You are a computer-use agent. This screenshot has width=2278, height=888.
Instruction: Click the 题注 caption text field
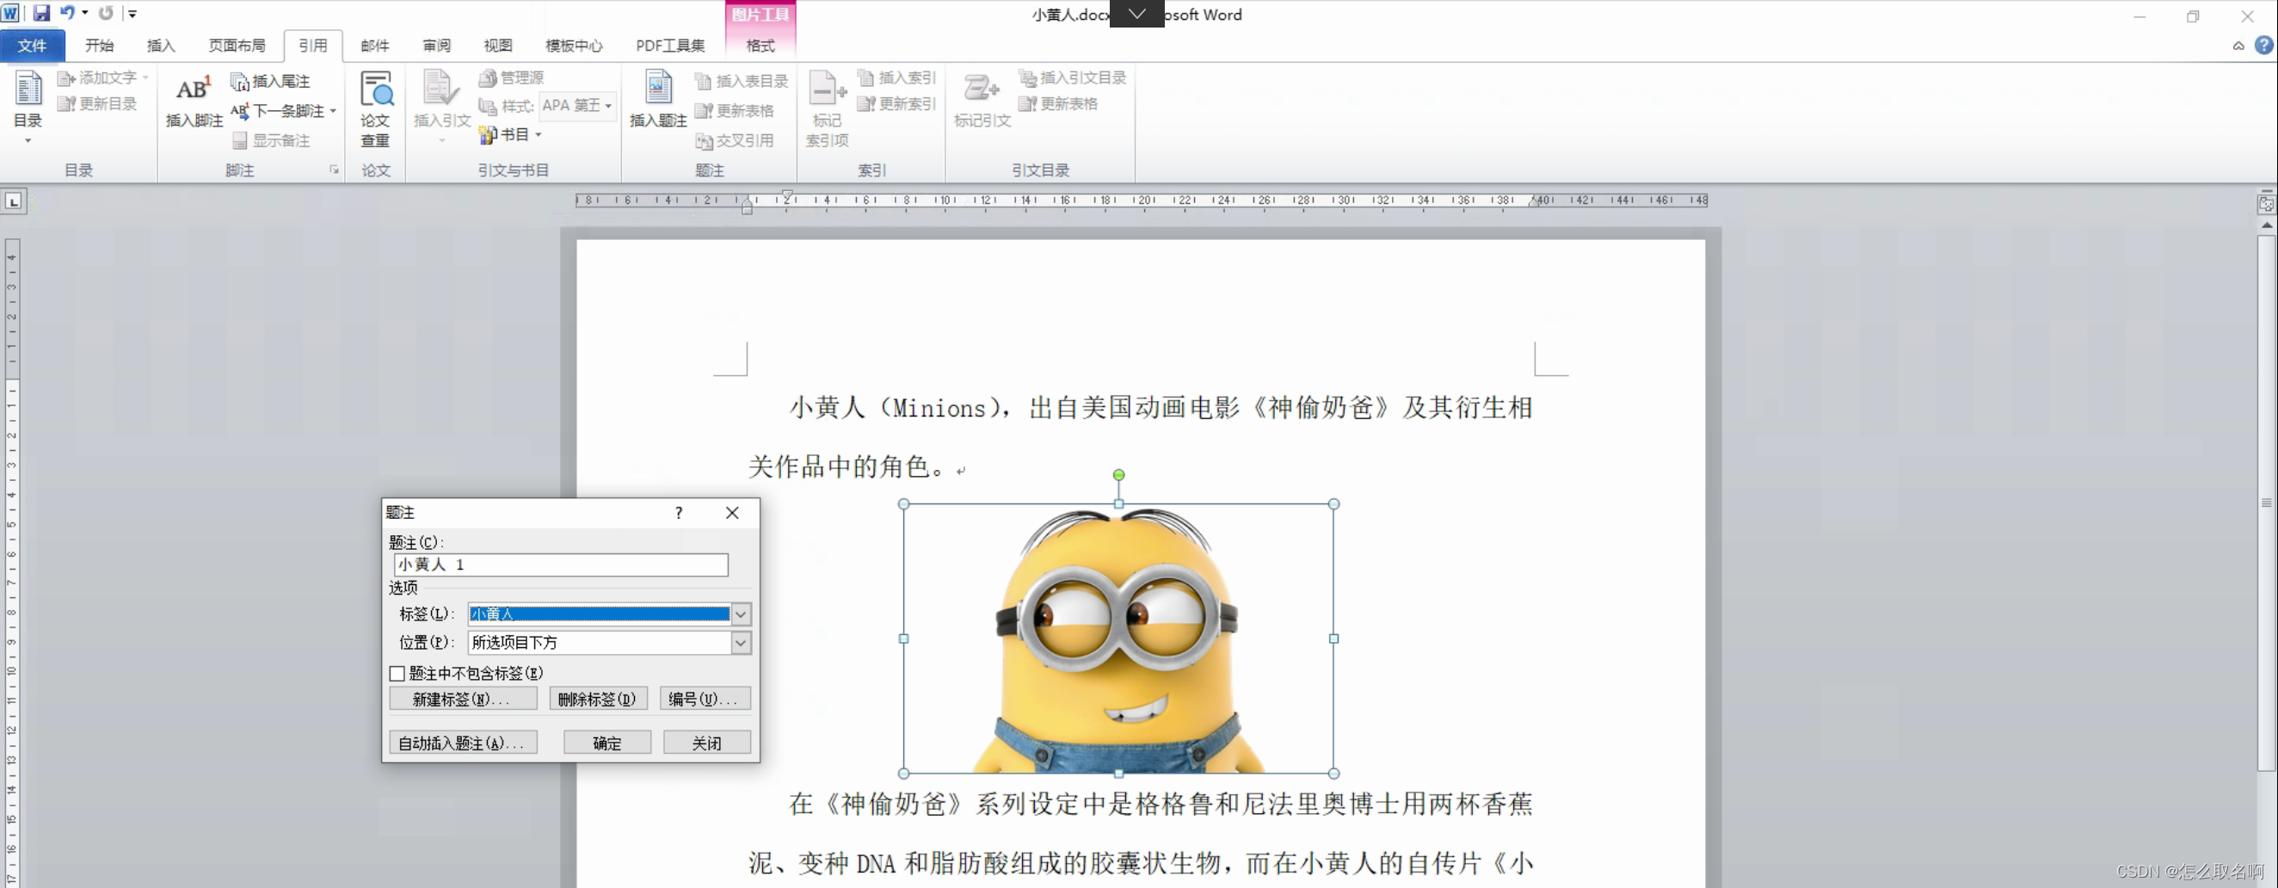pos(561,565)
